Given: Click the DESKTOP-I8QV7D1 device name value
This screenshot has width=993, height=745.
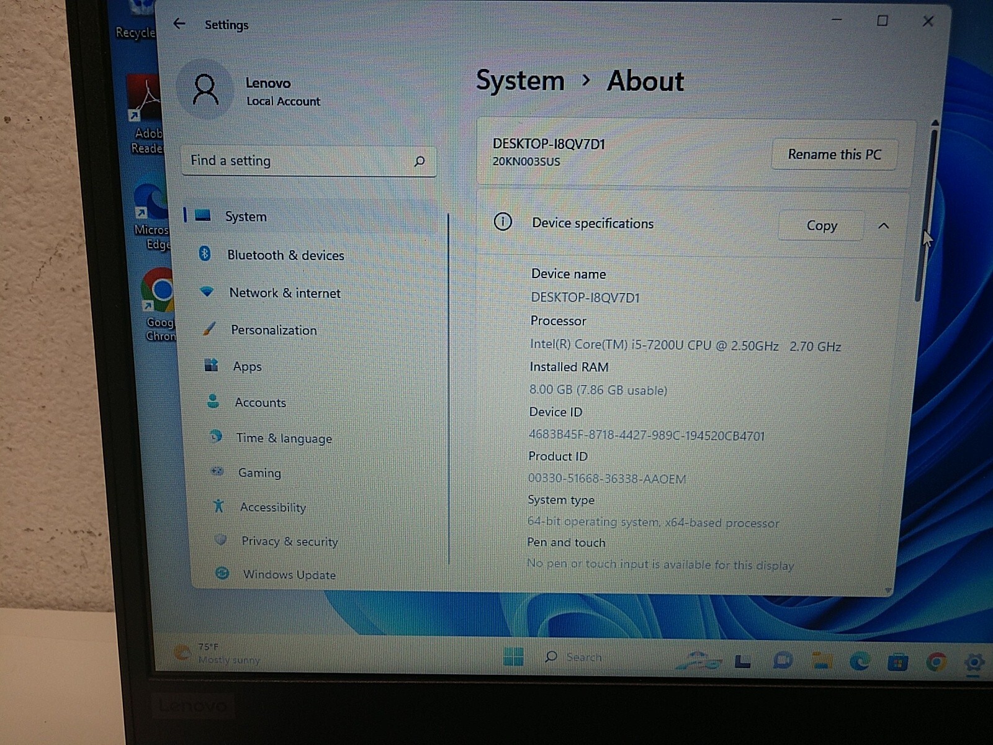Looking at the screenshot, I should 585,297.
